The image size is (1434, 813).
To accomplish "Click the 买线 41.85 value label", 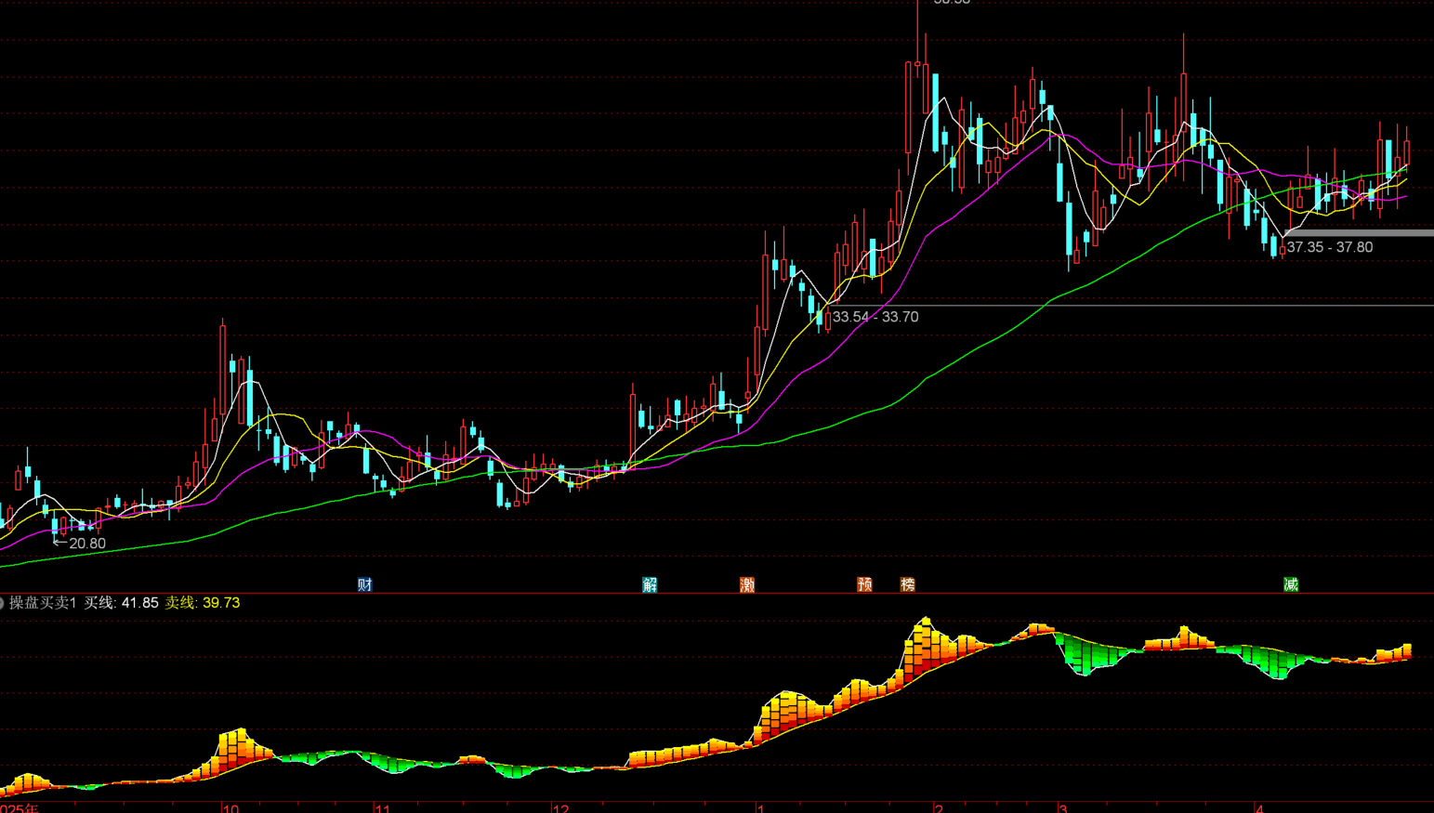I will tap(121, 603).
